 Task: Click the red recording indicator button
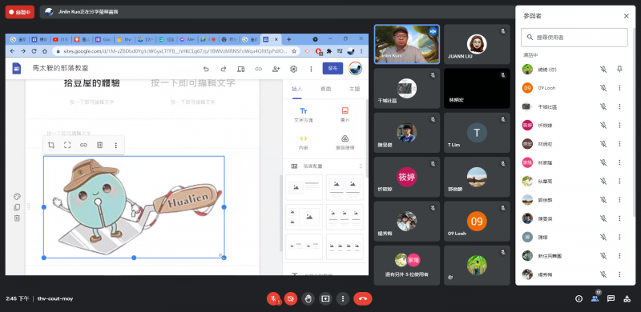click(x=19, y=12)
